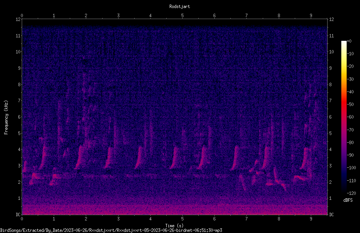360x233 pixels.
Task: Click the -20 label on color scale
Action: click(x=350, y=66)
